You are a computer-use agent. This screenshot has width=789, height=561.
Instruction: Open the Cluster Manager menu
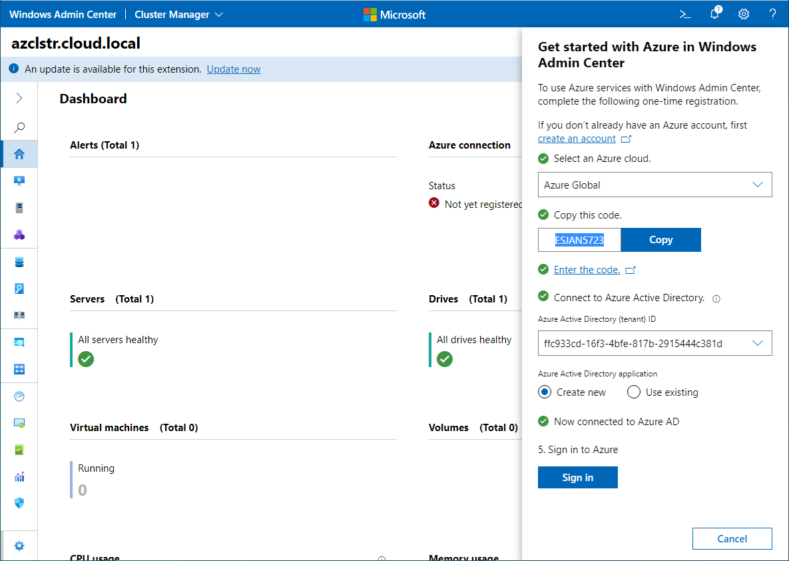178,14
